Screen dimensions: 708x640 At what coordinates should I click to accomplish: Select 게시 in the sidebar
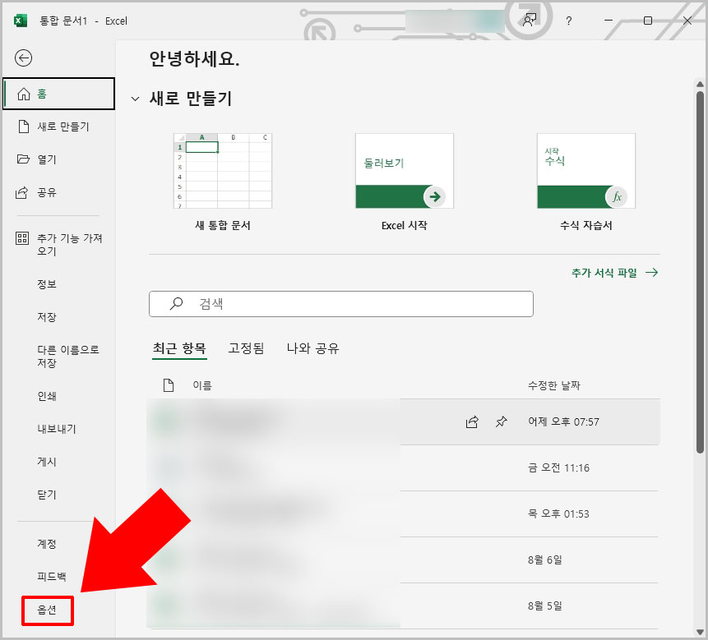tap(47, 462)
